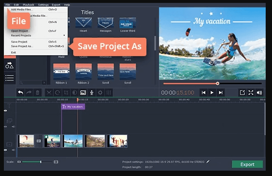Select the paraglider clip on timeline
Image resolution: width=272 pixels, height=176 pixels.
click(26, 141)
